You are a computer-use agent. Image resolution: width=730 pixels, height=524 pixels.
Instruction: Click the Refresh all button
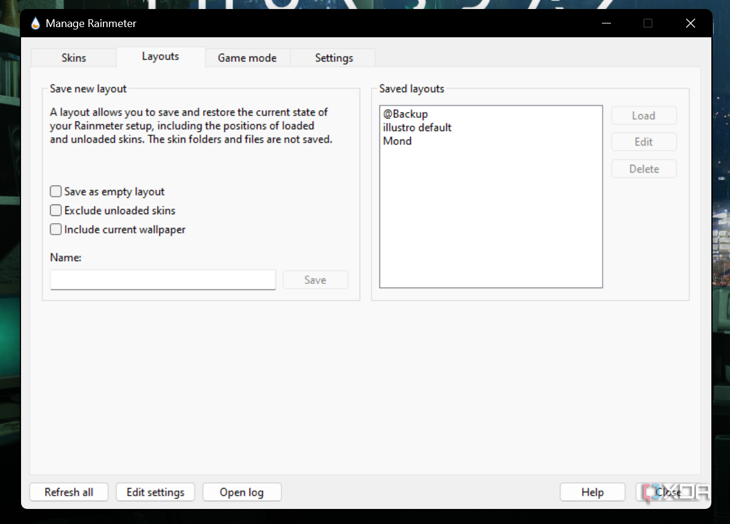tap(69, 492)
